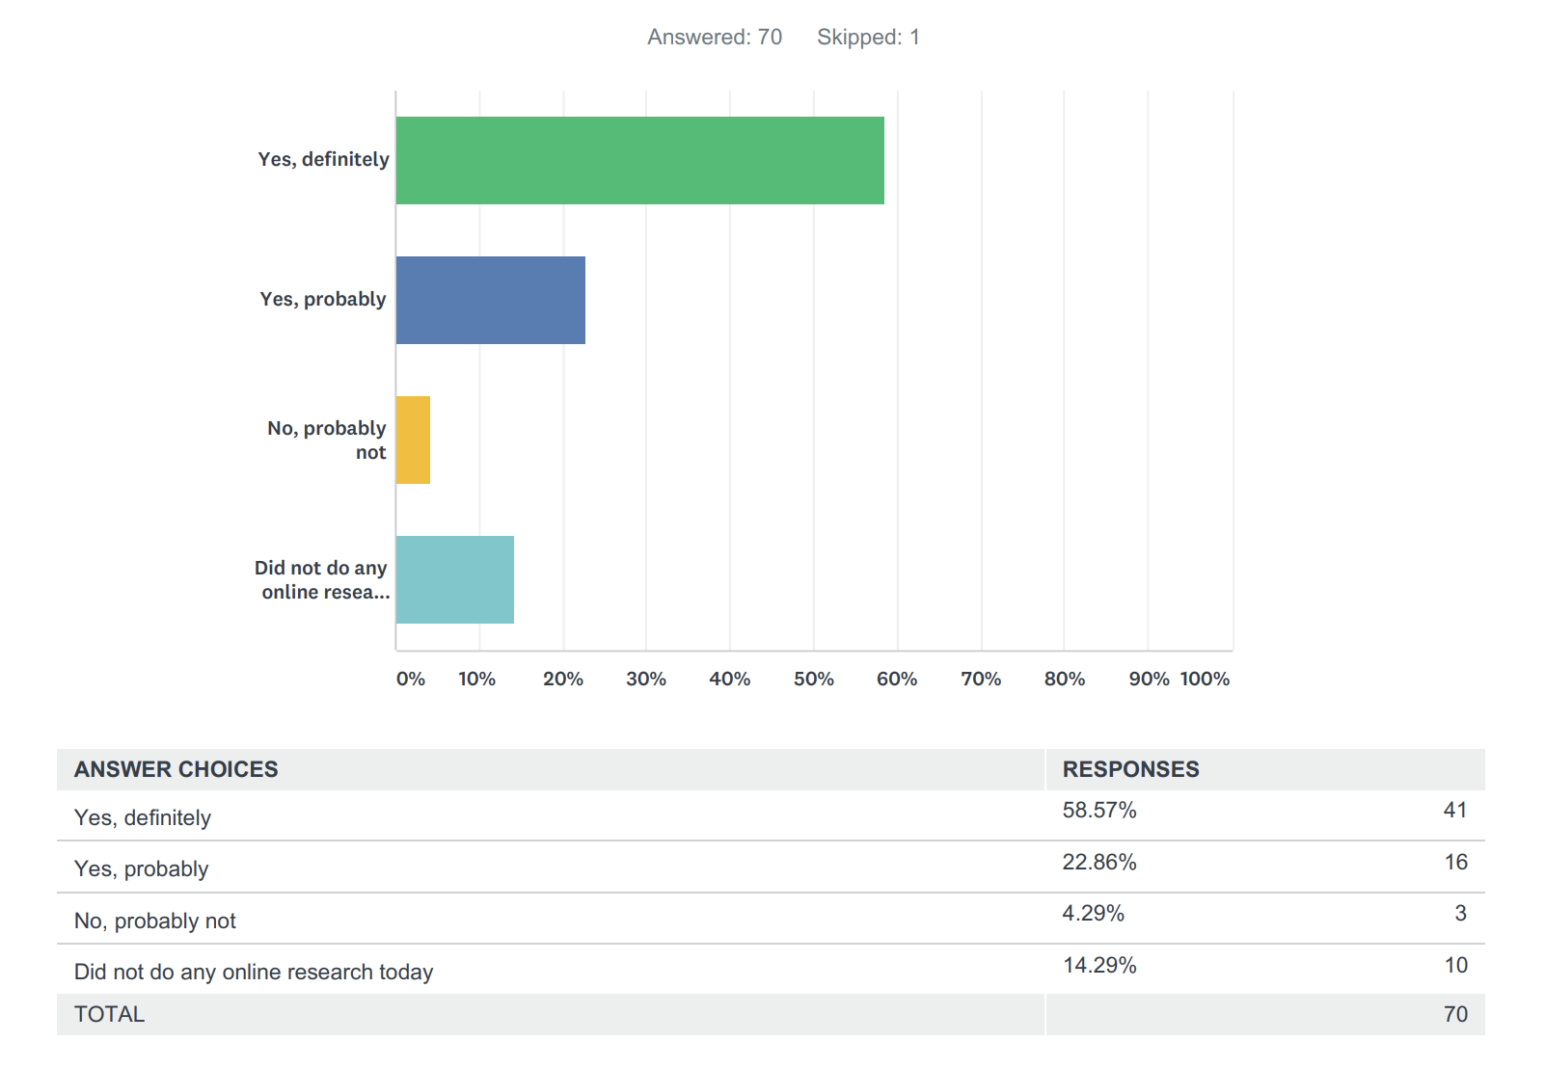Screen dimensions: 1545x1068
Task: Click the 4.29% response percentage
Action: 1093,913
